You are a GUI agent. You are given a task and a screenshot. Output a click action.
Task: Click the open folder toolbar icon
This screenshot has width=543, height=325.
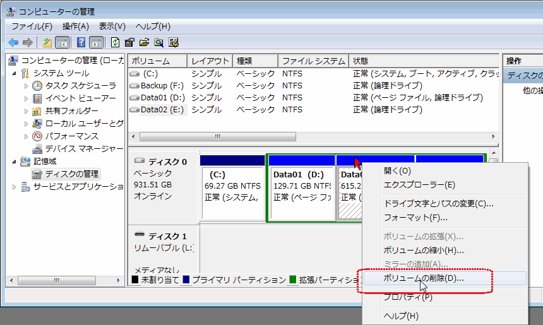coord(144,43)
